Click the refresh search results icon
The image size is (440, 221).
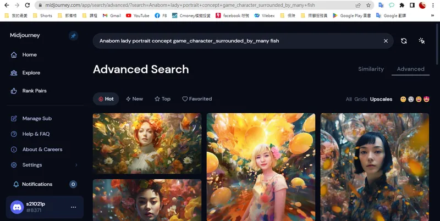(404, 41)
